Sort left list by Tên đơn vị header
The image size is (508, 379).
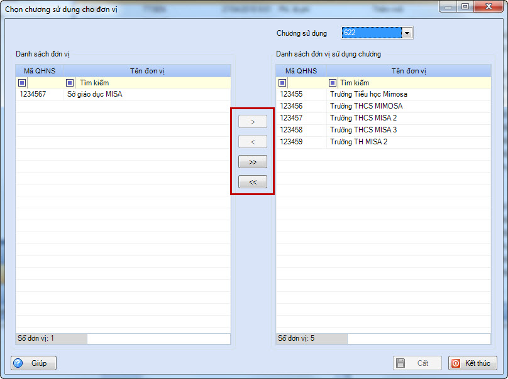[147, 71]
